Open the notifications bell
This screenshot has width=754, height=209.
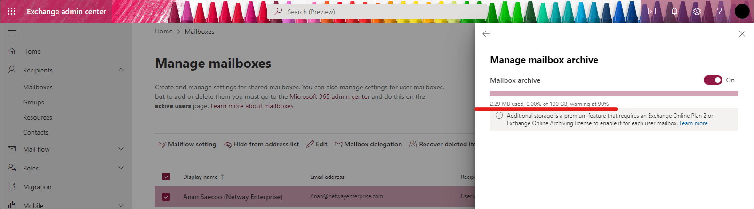pos(674,11)
